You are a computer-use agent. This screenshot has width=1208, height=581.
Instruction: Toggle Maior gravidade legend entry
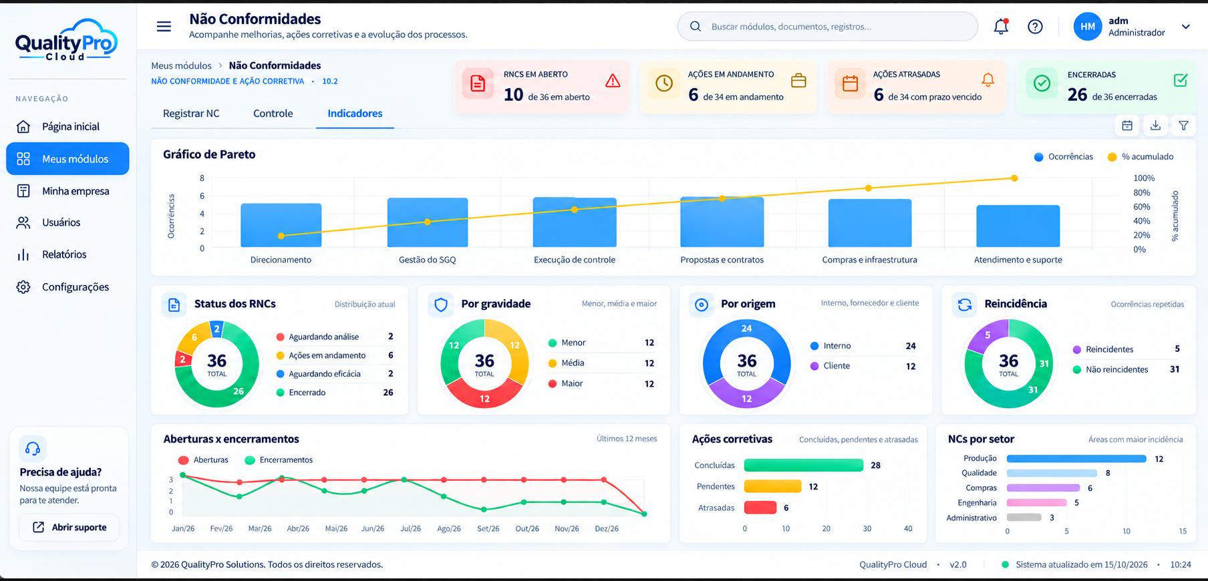pyautogui.click(x=601, y=384)
